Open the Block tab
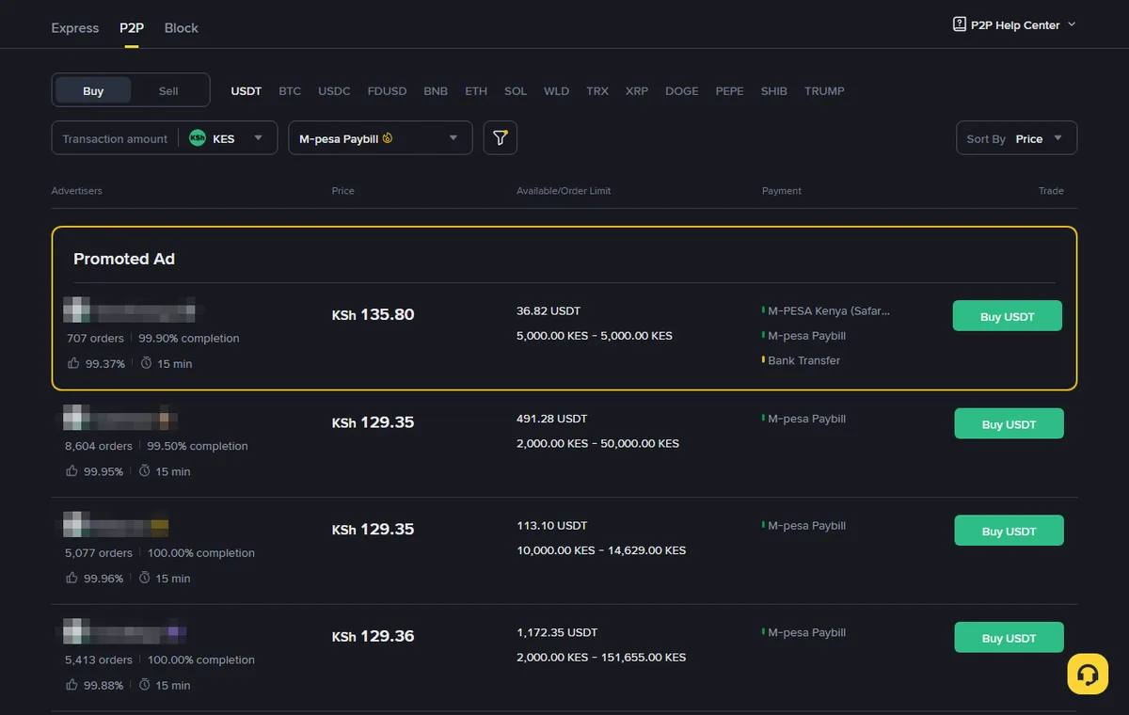This screenshot has height=715, width=1129. (x=182, y=27)
